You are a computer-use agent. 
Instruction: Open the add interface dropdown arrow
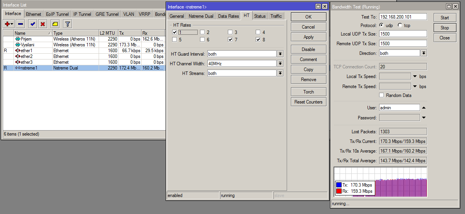pyautogui.click(x=12, y=24)
